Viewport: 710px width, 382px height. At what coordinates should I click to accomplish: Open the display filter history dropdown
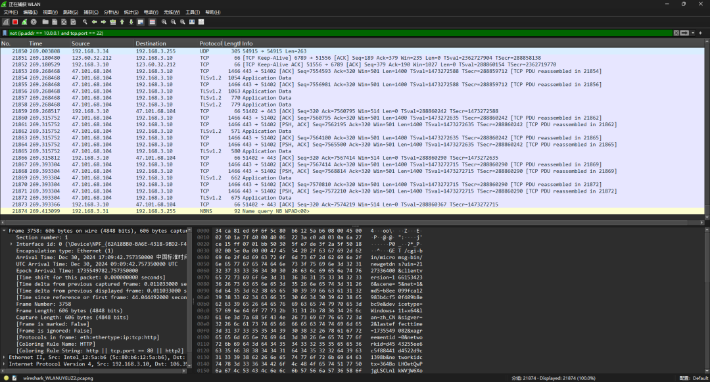[x=693, y=32]
